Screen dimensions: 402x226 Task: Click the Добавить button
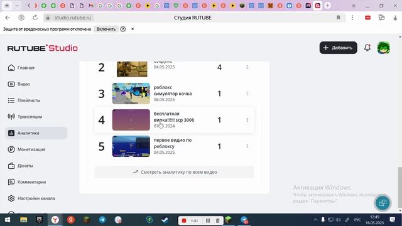(x=338, y=48)
